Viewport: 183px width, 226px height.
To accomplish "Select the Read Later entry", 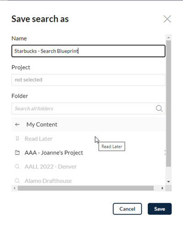I will 88,139.
